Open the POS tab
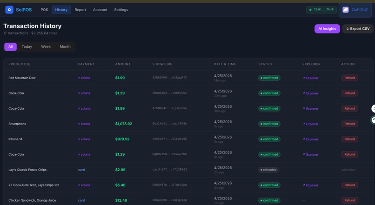 point(44,10)
